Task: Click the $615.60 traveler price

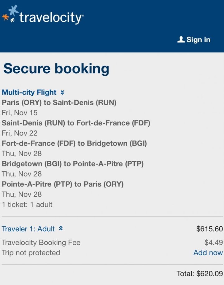Action: pyautogui.click(x=209, y=229)
